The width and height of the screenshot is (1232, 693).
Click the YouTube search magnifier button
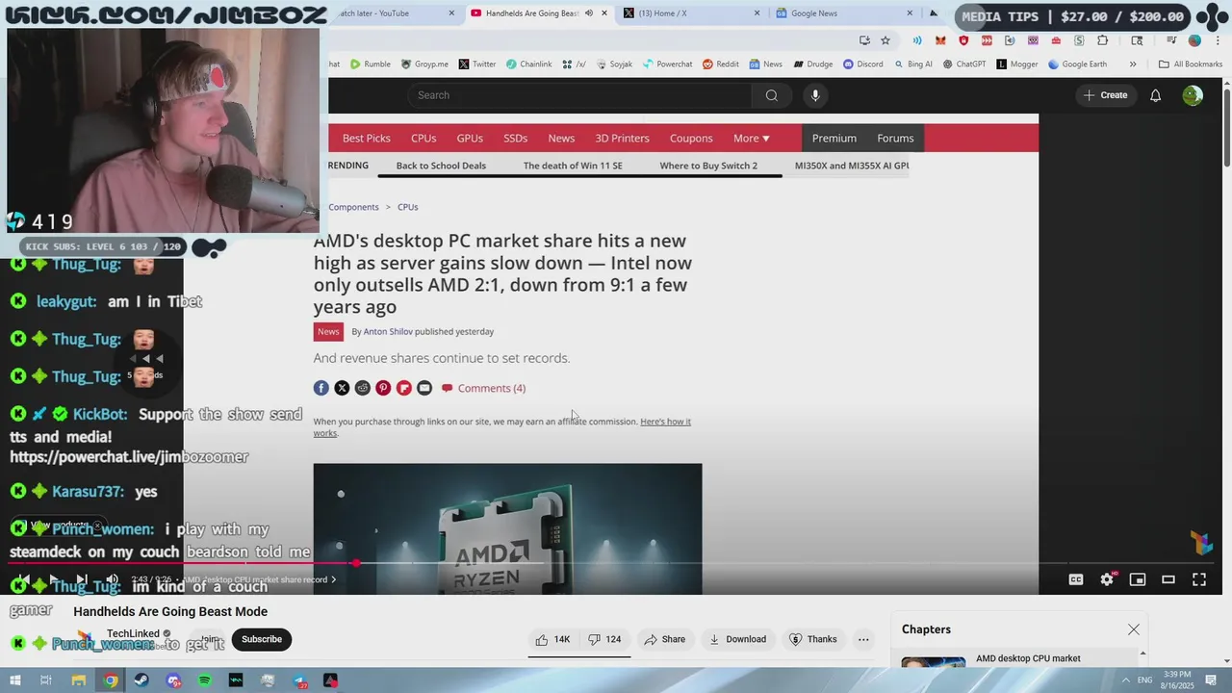pos(771,95)
